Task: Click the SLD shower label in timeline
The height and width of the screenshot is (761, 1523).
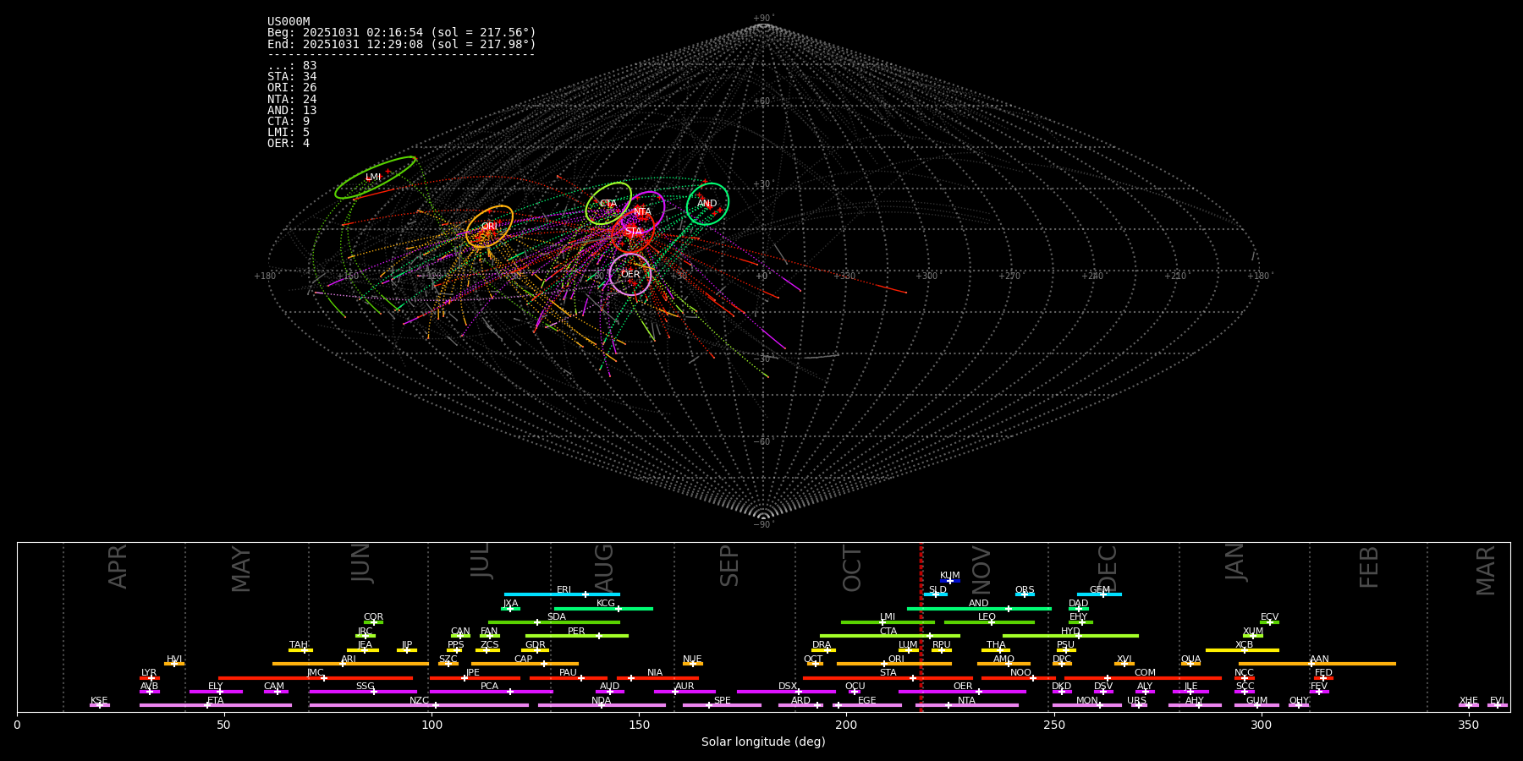Action: point(937,590)
